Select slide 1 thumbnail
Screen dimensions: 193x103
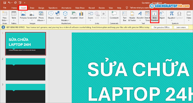coord(25,44)
